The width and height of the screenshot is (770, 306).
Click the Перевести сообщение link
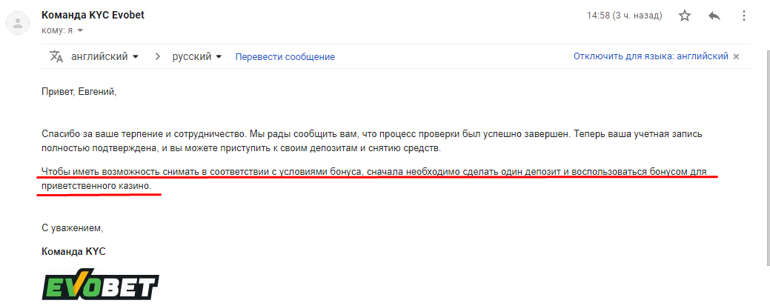[285, 57]
